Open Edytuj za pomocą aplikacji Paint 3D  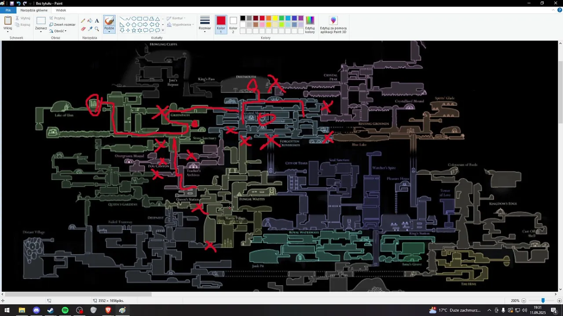pyautogui.click(x=333, y=25)
